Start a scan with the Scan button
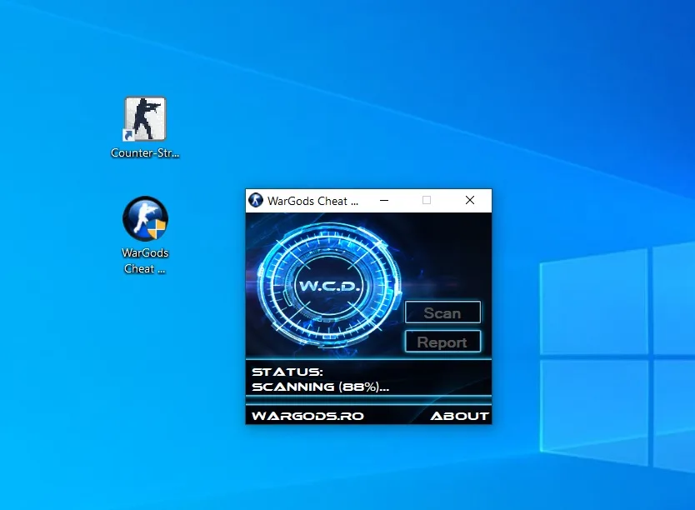The image size is (695, 510). (x=442, y=312)
